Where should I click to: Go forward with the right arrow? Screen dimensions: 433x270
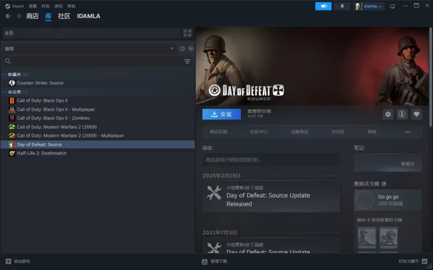[x=19, y=16]
